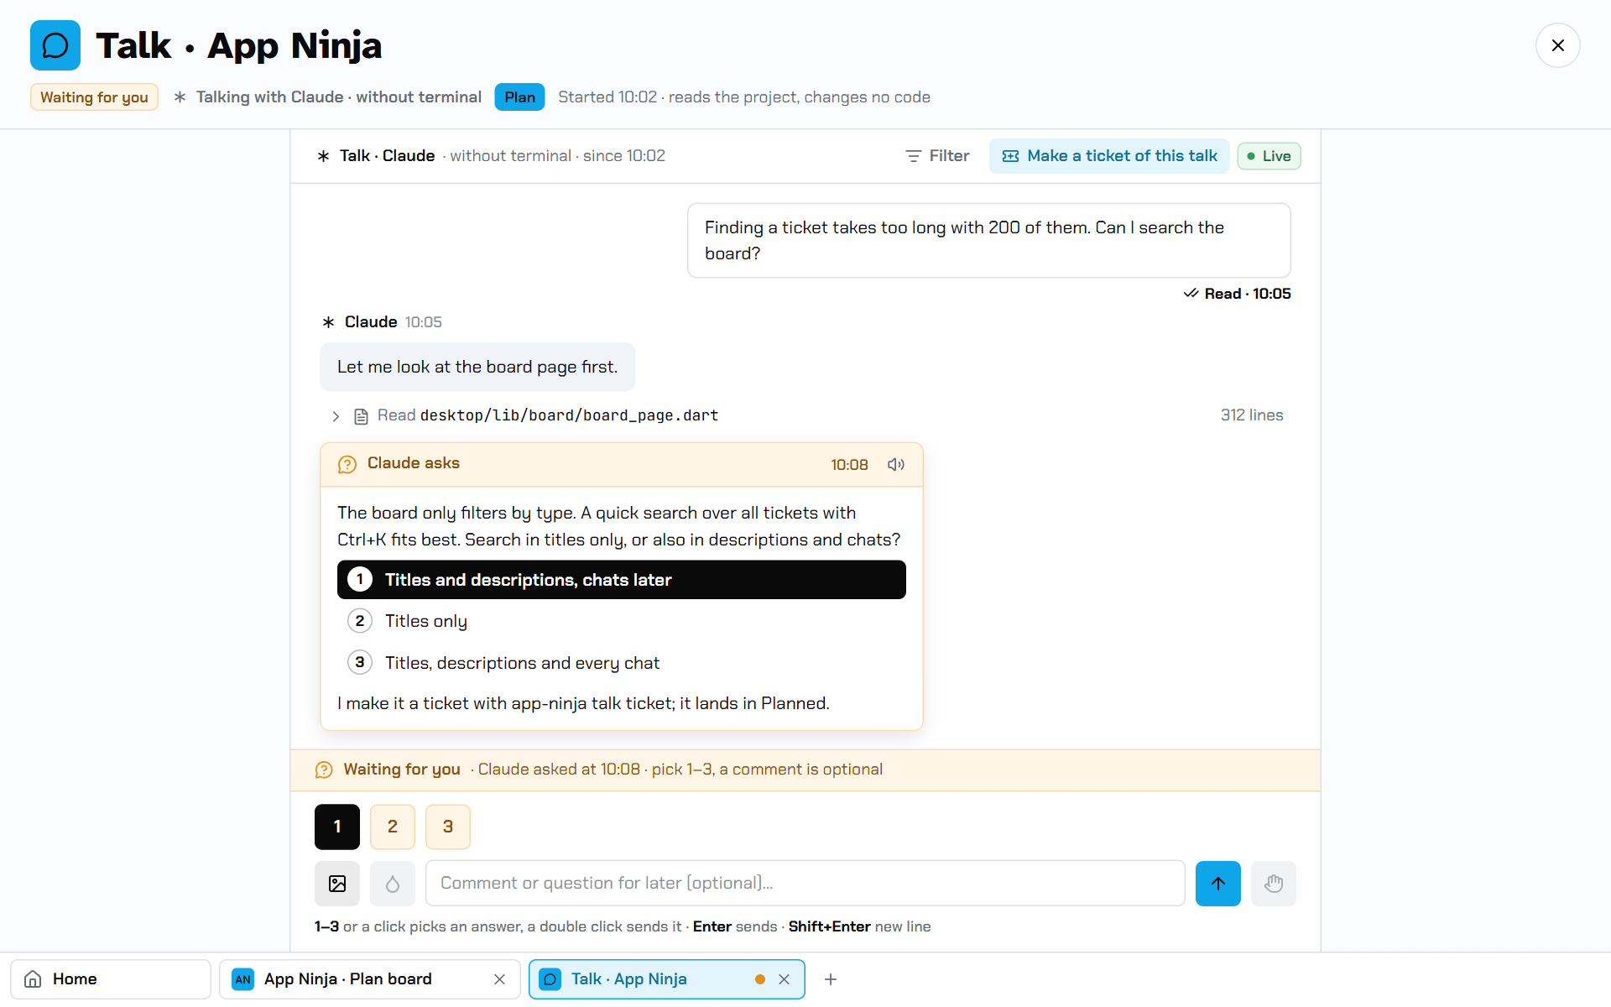Click the AN icon on Plan board tab

(x=242, y=979)
